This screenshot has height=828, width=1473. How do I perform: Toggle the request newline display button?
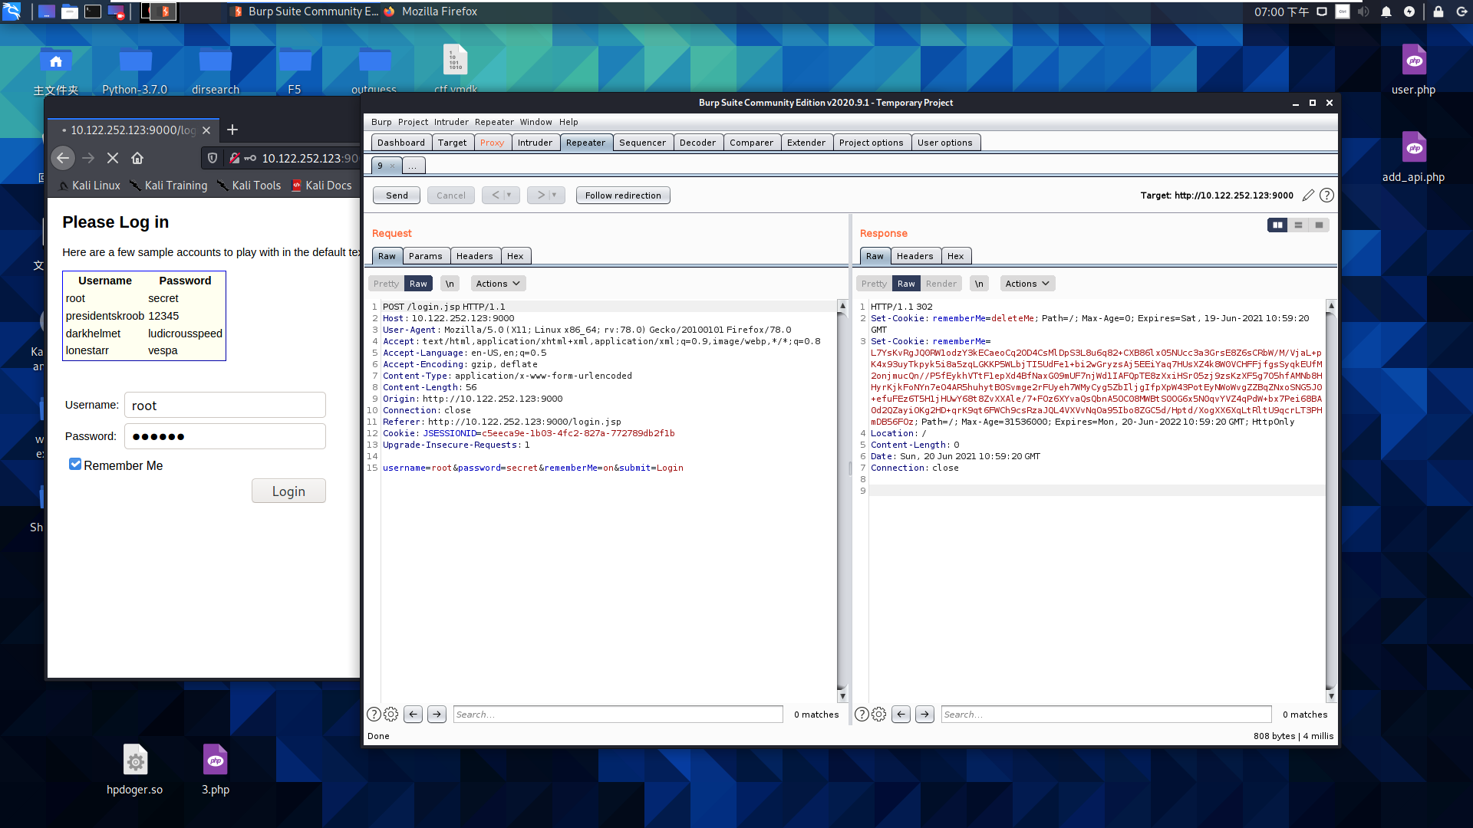pos(450,284)
